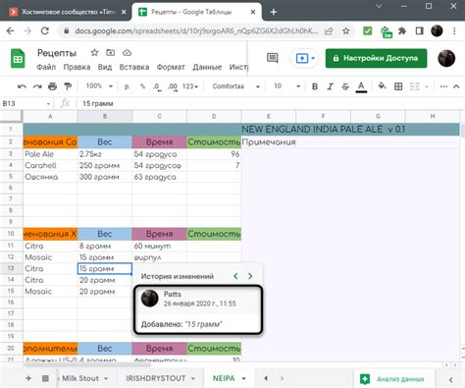Image resolution: width=465 pixels, height=388 pixels.
Task: Click the Настройки Доступа button
Action: pos(376,58)
